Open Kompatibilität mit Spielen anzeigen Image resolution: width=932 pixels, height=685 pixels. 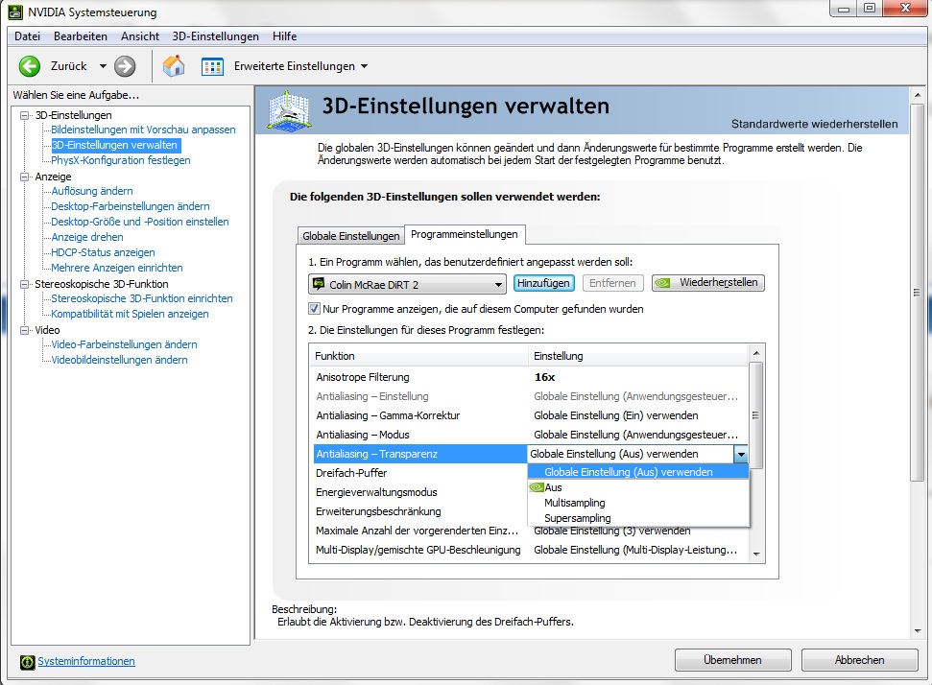click(130, 314)
